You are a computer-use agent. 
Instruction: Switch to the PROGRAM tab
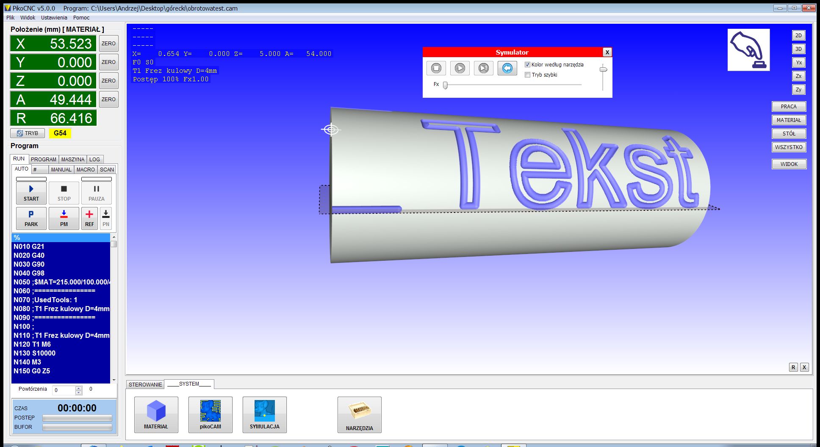pos(44,160)
